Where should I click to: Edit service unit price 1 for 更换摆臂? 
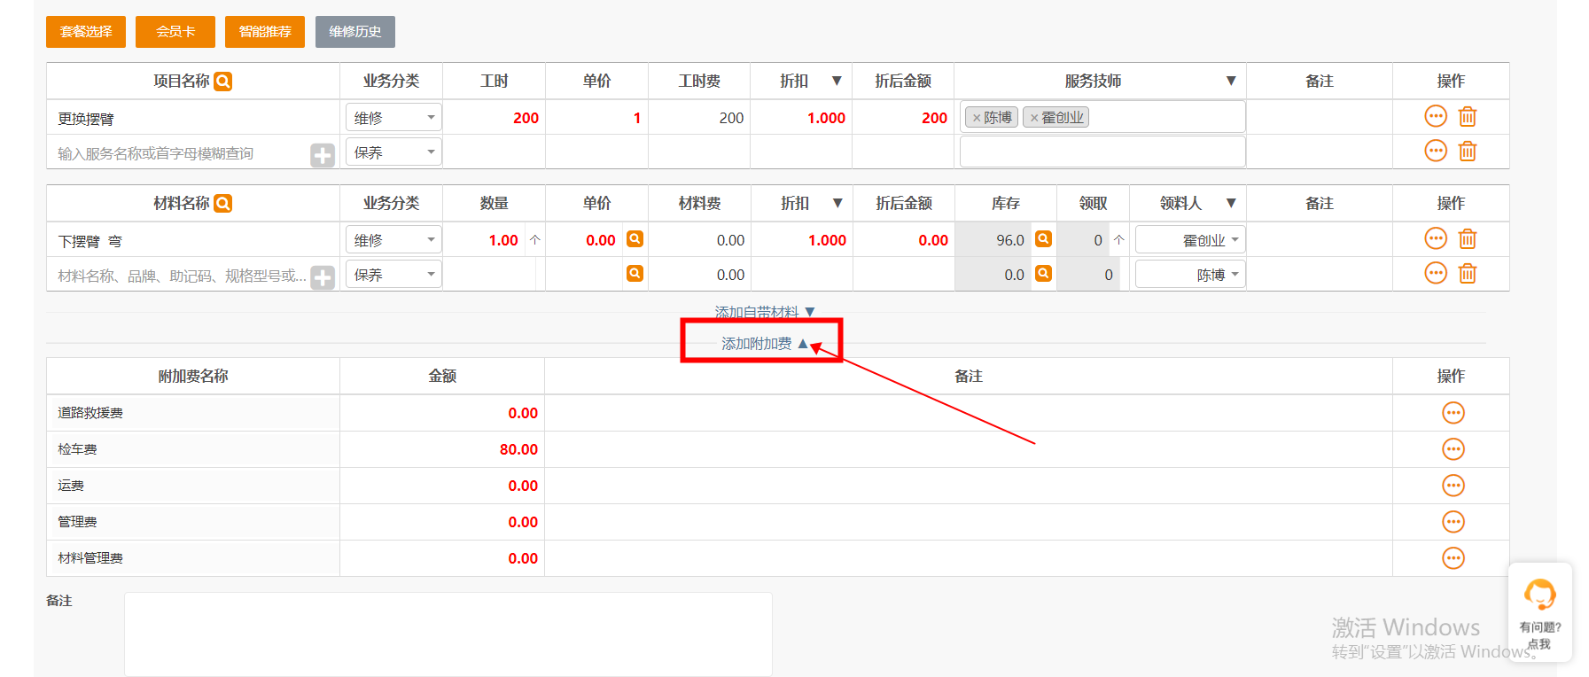click(596, 118)
